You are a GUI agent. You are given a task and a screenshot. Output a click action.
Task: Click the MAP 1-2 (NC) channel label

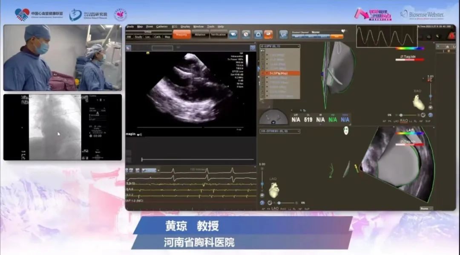(135, 201)
